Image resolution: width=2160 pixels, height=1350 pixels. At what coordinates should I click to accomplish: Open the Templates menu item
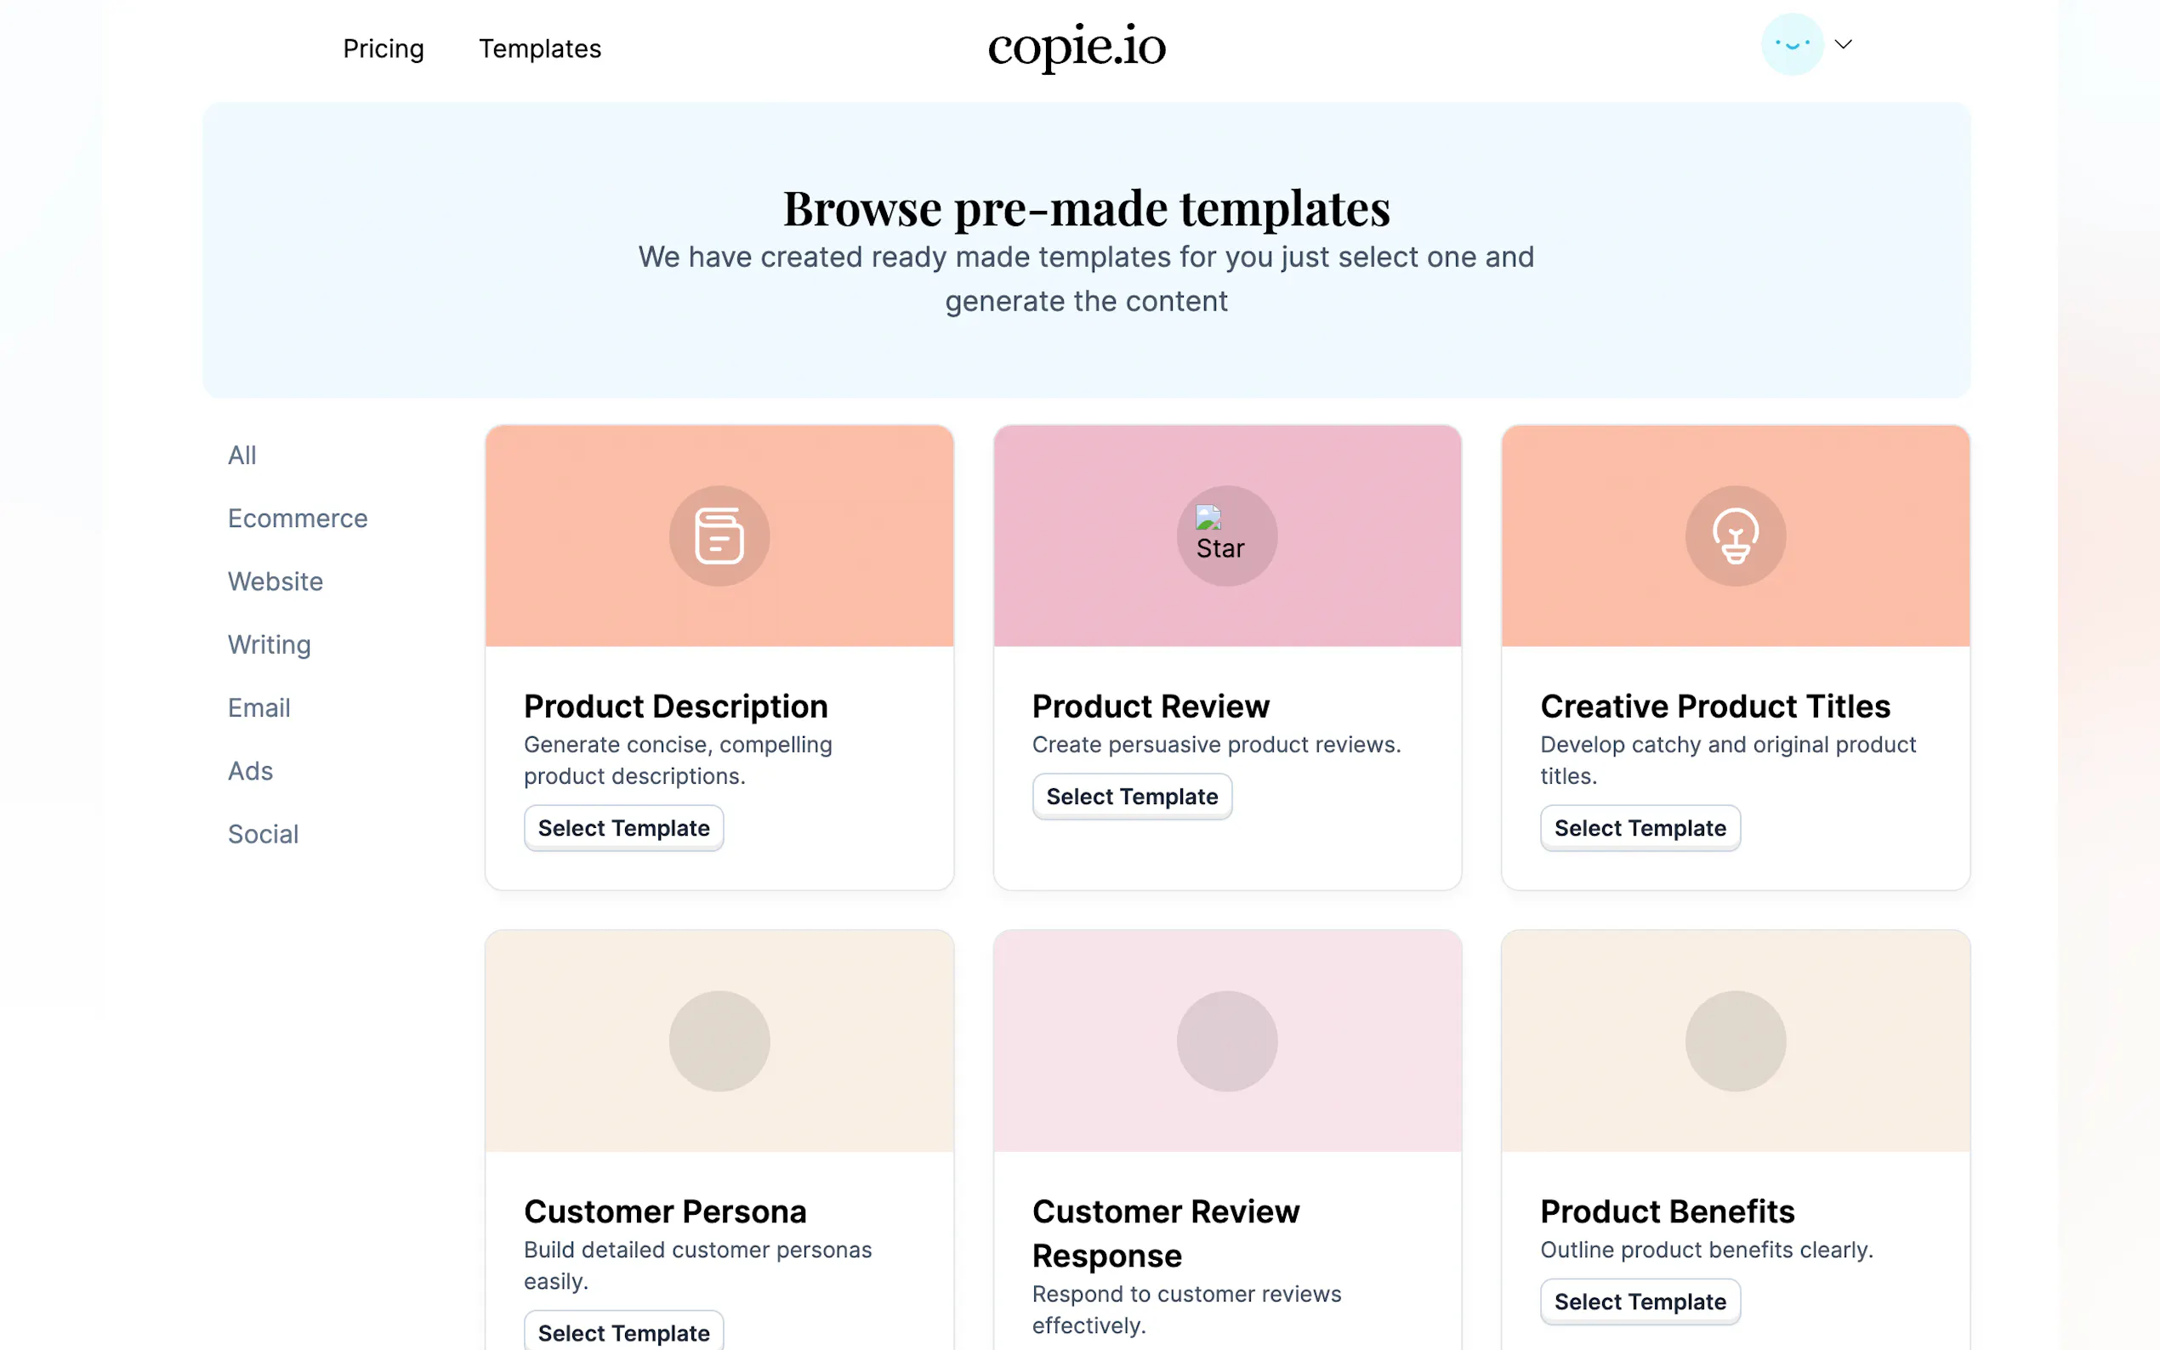pos(539,48)
